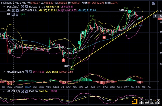Viewport: 162px width, 106px height.
Task: Remove the TD indicator with its X icon
Action: point(17,14)
